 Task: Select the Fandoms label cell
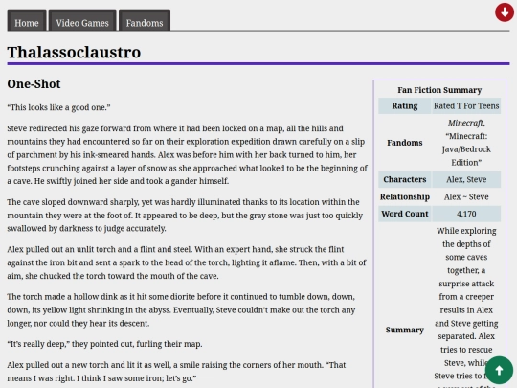click(405, 143)
